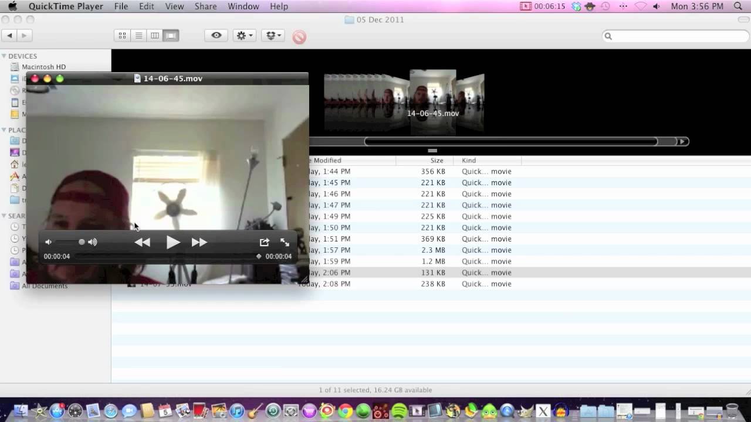The width and height of the screenshot is (751, 422).
Task: Select the 2.3 MB movie row
Action: tap(431, 250)
